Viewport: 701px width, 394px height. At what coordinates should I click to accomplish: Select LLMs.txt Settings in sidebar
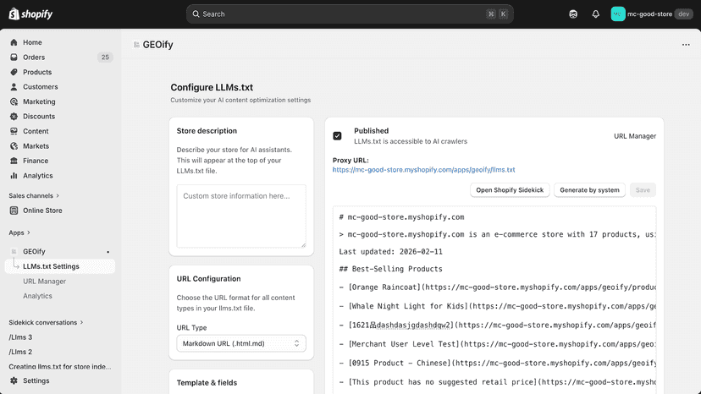(x=60, y=266)
